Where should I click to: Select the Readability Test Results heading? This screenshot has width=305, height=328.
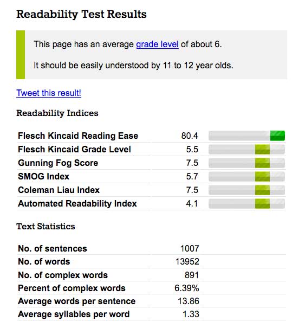[81, 14]
